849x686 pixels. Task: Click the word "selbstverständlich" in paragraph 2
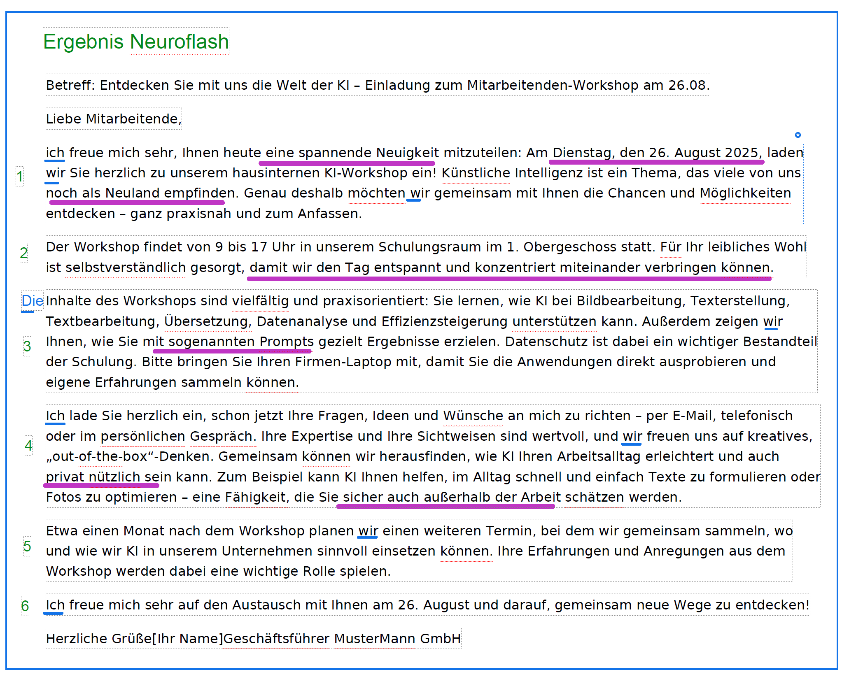(x=126, y=267)
